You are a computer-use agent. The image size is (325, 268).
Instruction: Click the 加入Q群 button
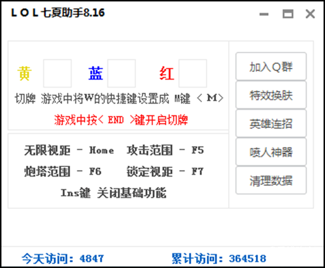[271, 67]
